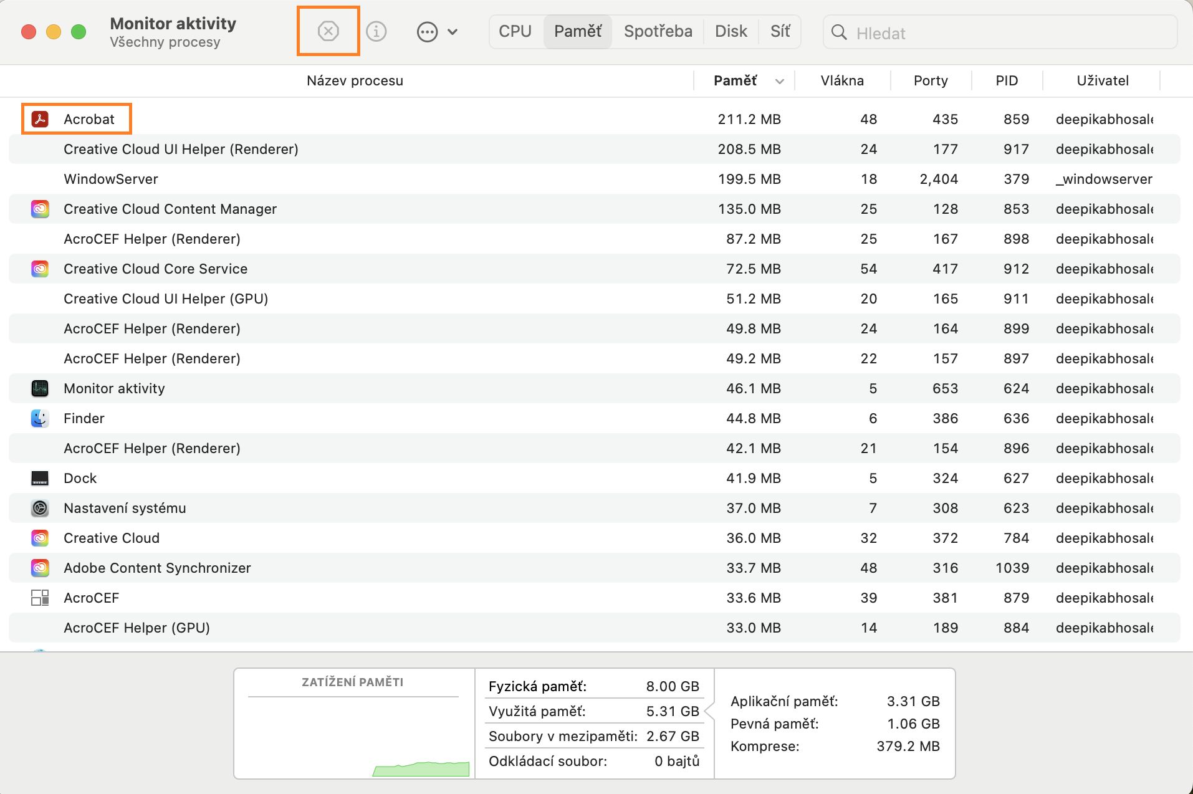This screenshot has width=1193, height=794.
Task: Switch to the Spotřeba tab
Action: point(658,31)
